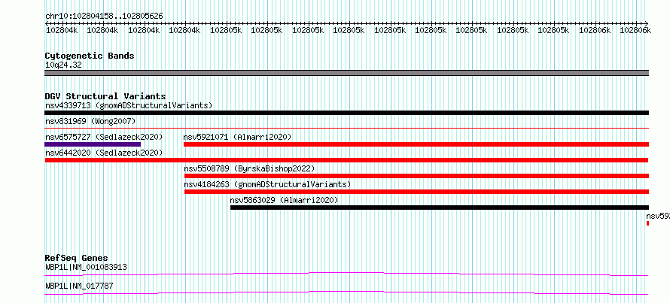Select the red bar under nsv4184263

(416, 192)
